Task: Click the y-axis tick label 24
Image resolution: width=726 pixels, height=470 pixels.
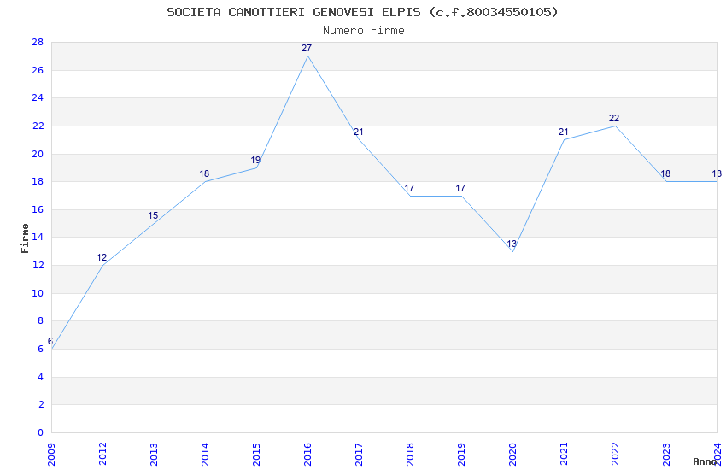Action: (x=38, y=97)
